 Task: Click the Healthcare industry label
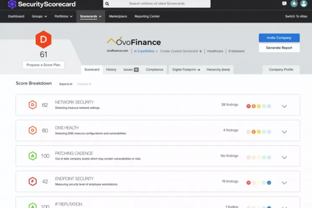(215, 51)
